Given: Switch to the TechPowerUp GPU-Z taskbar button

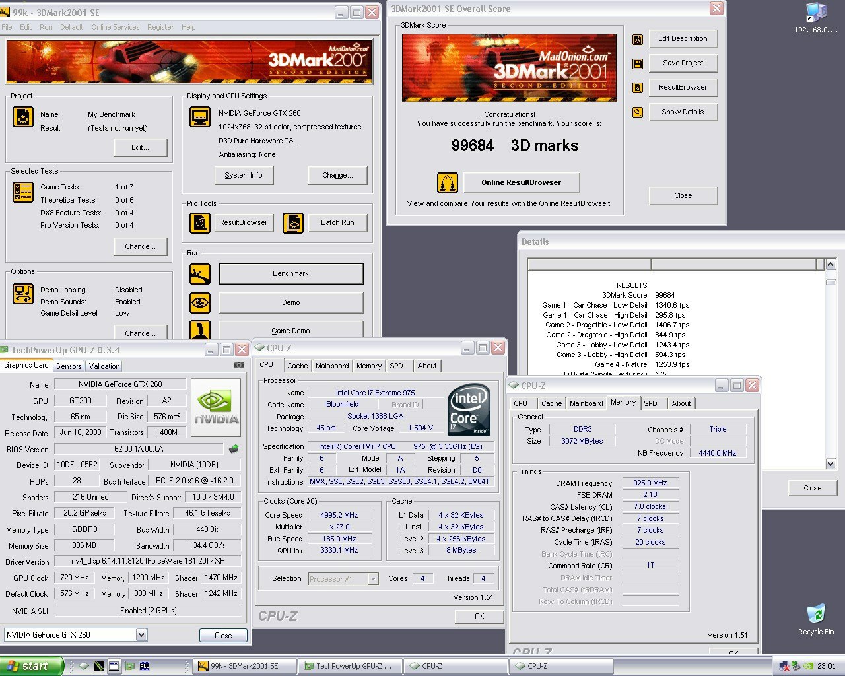Looking at the screenshot, I should [x=351, y=666].
